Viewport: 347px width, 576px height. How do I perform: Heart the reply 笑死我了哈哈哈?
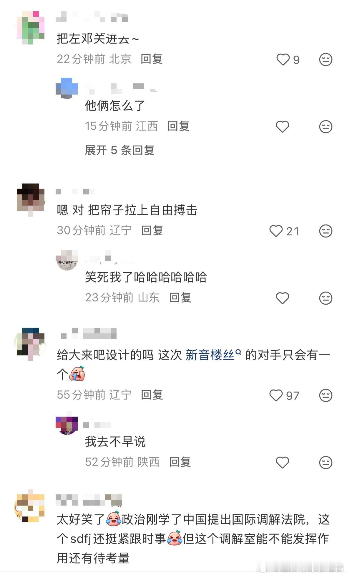coord(282,298)
